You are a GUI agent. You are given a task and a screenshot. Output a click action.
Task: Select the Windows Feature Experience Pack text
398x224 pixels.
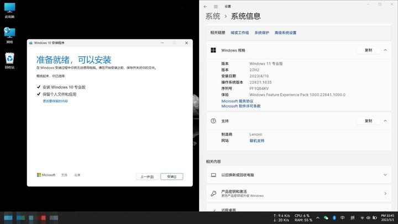(x=297, y=95)
